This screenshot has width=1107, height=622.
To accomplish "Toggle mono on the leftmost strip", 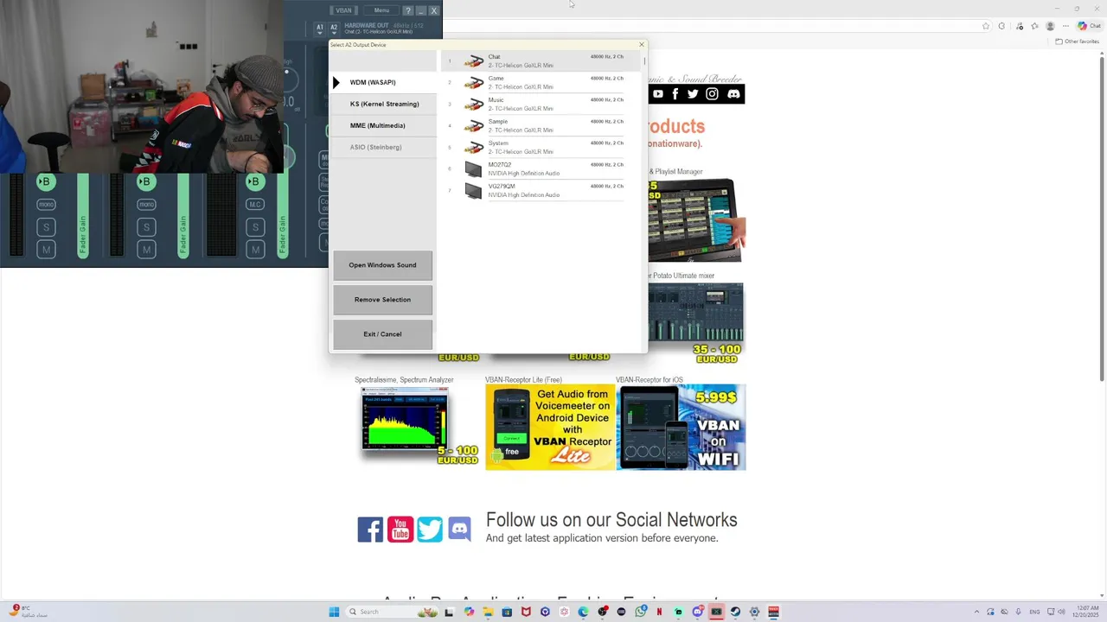I will click(x=46, y=205).
